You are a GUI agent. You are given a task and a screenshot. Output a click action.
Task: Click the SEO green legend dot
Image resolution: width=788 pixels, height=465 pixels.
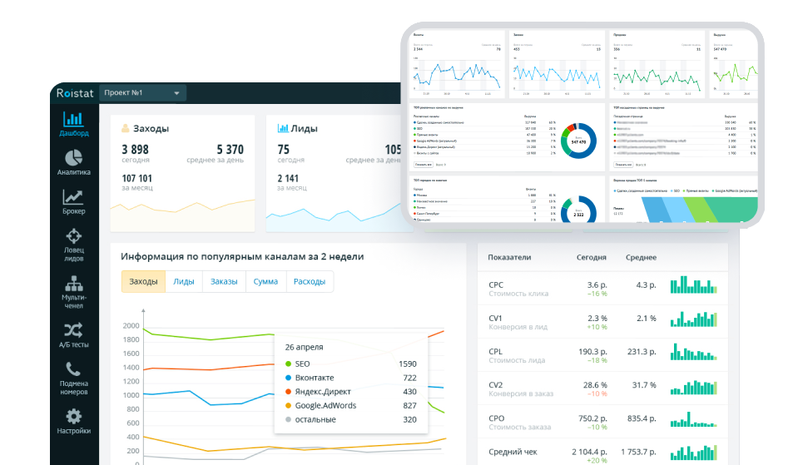click(289, 364)
